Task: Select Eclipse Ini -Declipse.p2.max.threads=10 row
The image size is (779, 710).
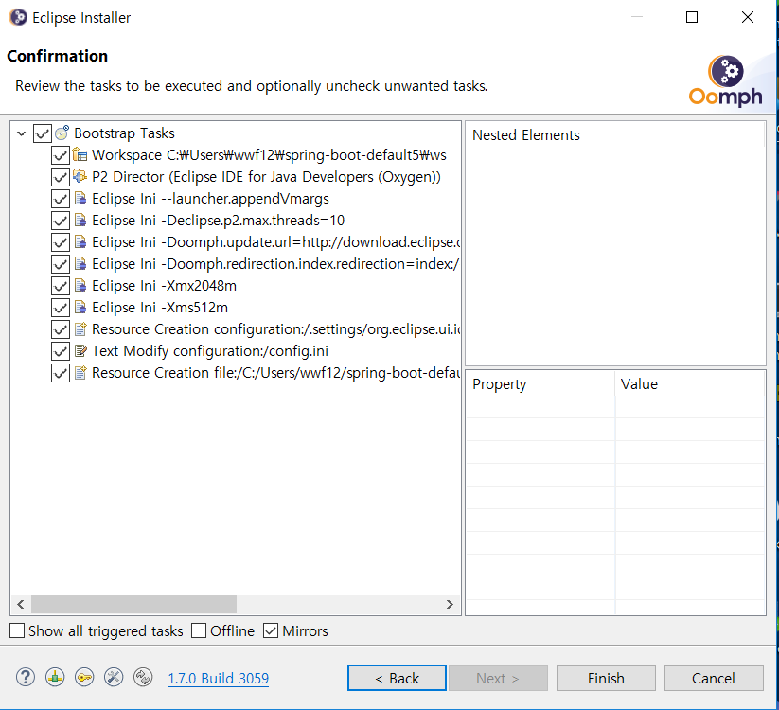Action: point(218,221)
